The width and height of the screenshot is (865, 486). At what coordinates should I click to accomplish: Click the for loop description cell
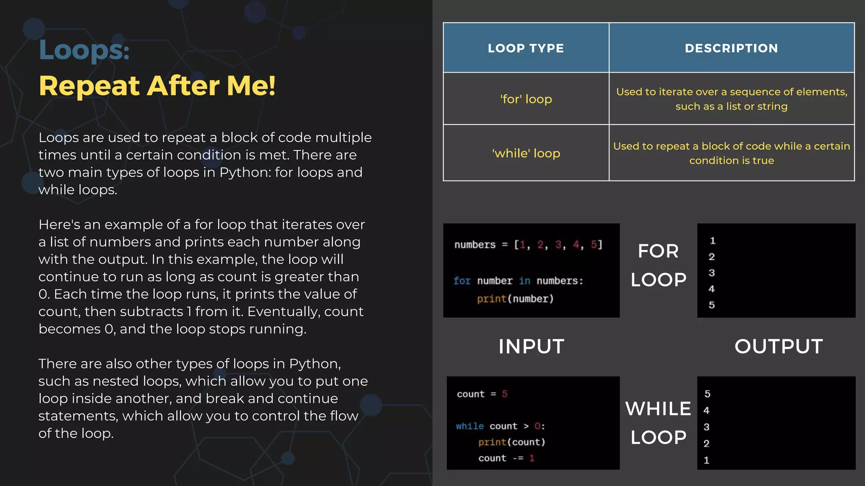point(732,99)
